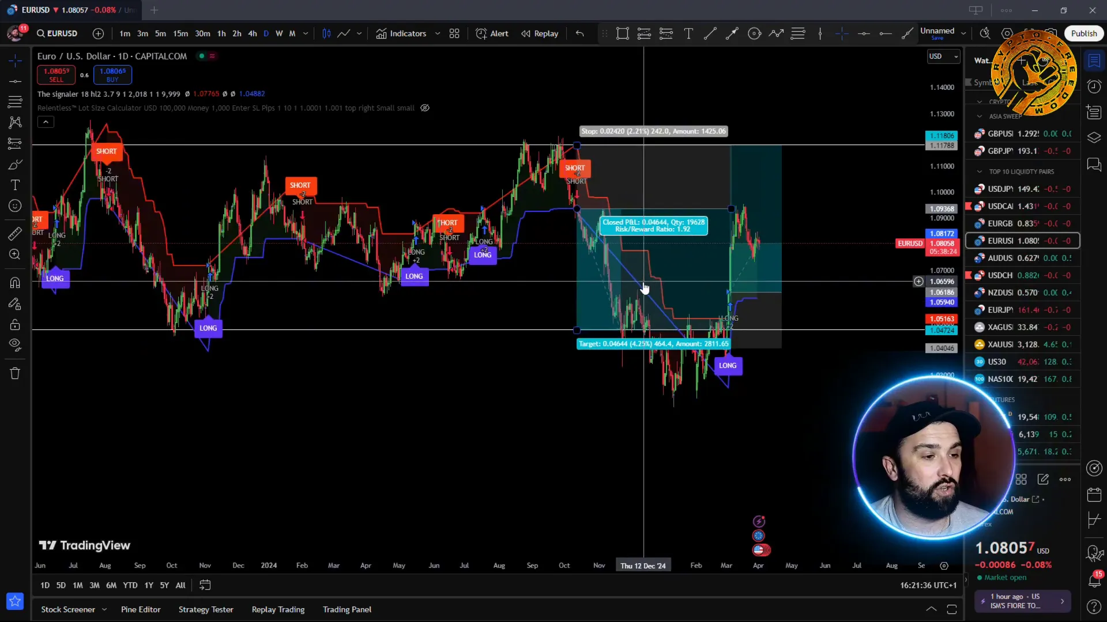Open the calendar icon in right sidebar
Image resolution: width=1107 pixels, height=622 pixels.
1094,494
